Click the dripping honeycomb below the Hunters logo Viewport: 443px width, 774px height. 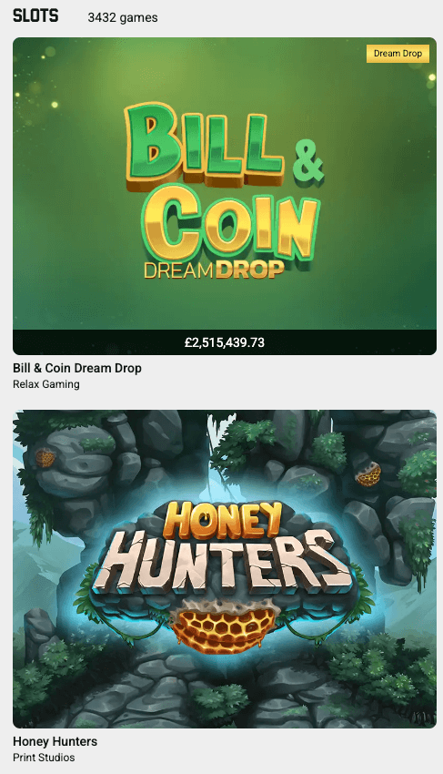[x=223, y=626]
